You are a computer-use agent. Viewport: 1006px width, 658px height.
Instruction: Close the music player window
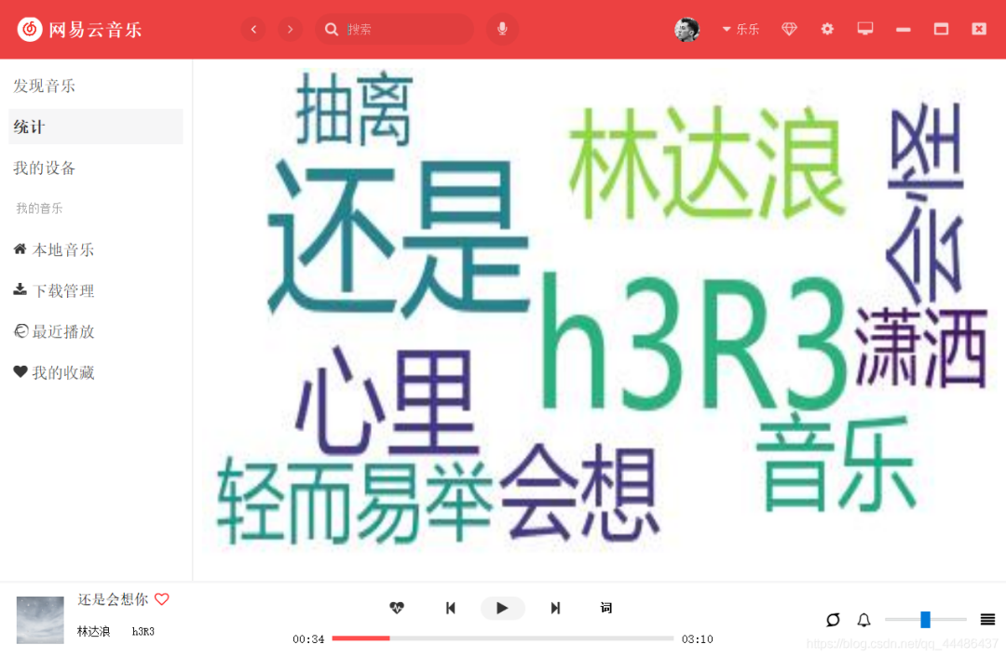pyautogui.click(x=978, y=29)
